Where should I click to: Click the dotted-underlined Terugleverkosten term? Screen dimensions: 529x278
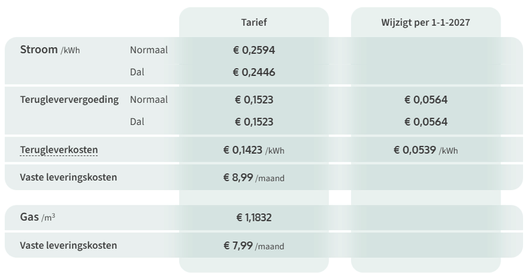pos(59,150)
